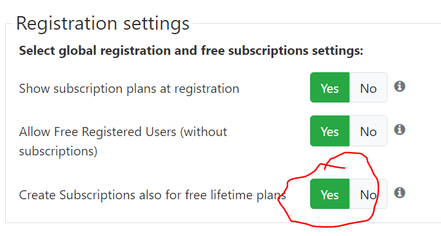Choose No for Create Subscriptions free lifetime plans
Image resolution: width=441 pixels, height=236 pixels.
368,194
